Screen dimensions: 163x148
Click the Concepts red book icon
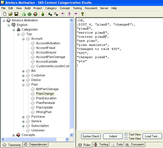18,135
